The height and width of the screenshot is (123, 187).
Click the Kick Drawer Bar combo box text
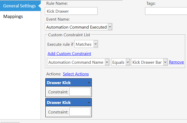coord(147,62)
